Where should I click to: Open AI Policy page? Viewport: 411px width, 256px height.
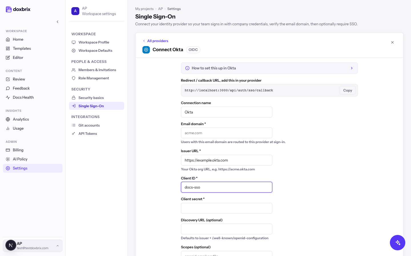(x=33, y=159)
